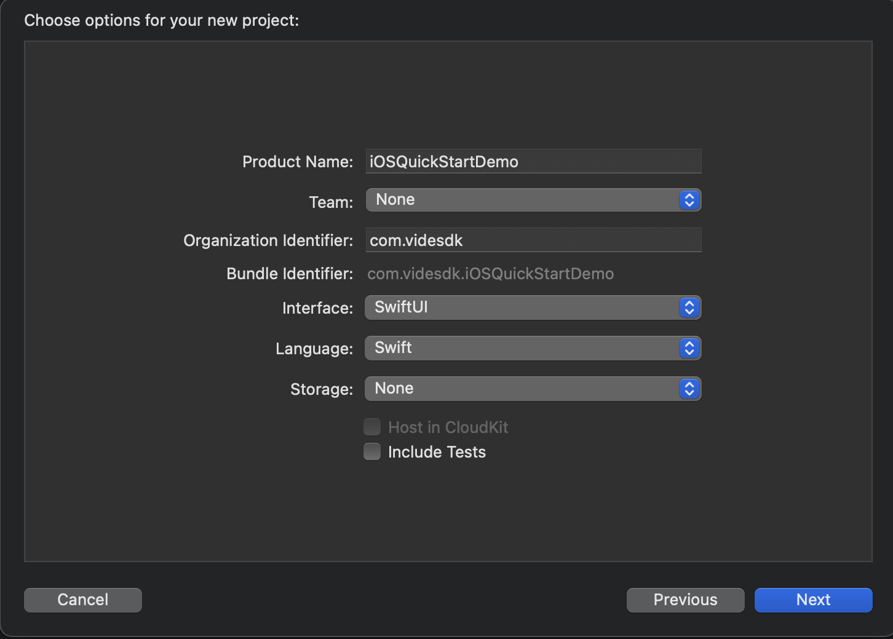Proceed with the Next button
Viewport: 893px width, 639px height.
[813, 600]
